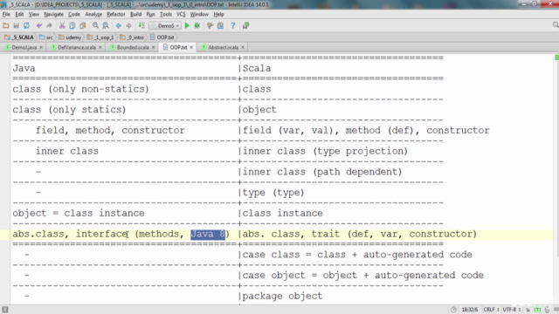Click the Save All toolbar icon
The image size is (559, 314).
16,25
